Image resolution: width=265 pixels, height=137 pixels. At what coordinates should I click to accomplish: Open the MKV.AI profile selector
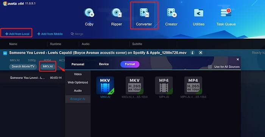[48, 66]
